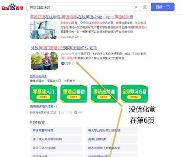Click 立即报名 button on 重难点精讲 card
183x157 pixels.
[x=74, y=97]
